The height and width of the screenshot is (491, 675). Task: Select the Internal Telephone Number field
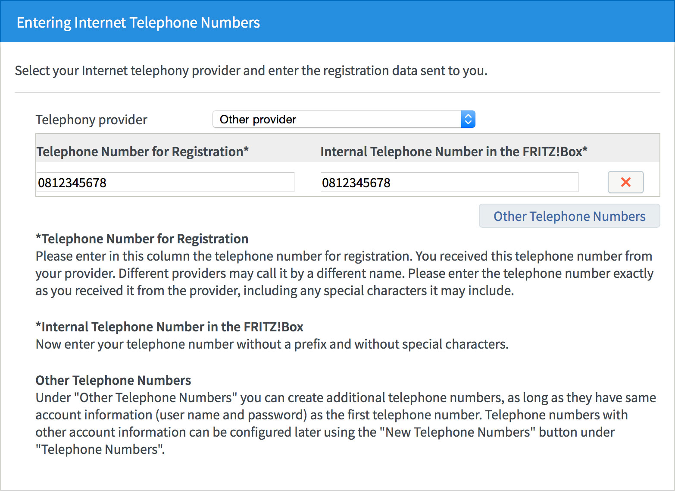(449, 182)
